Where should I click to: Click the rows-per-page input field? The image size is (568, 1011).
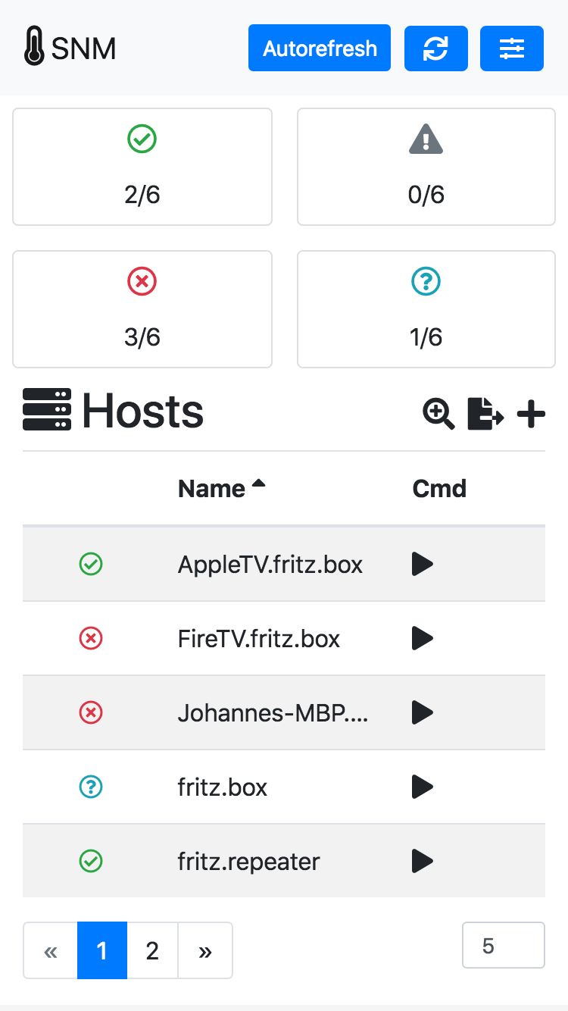tap(503, 945)
